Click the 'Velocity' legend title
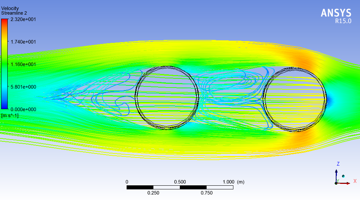The width and height of the screenshot is (360, 200). (x=10, y=8)
